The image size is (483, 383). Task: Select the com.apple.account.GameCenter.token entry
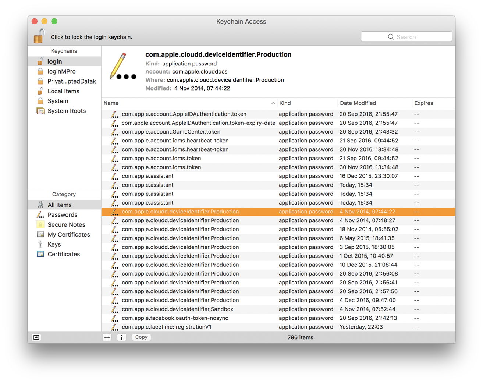[x=171, y=132]
